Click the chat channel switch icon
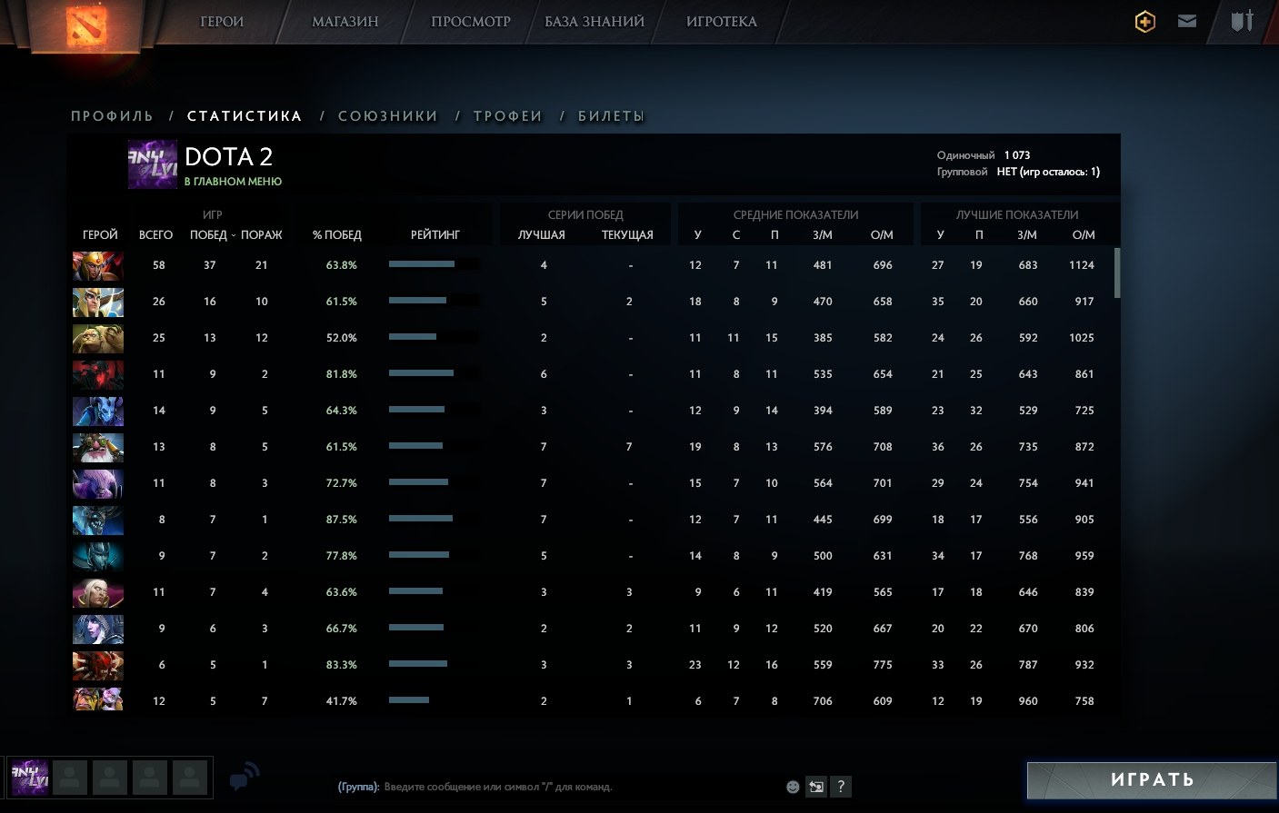The width and height of the screenshot is (1279, 813). pos(816,787)
